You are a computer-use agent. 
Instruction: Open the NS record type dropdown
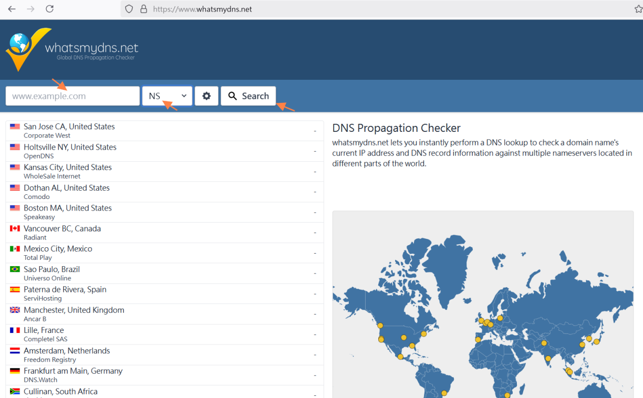(x=167, y=96)
